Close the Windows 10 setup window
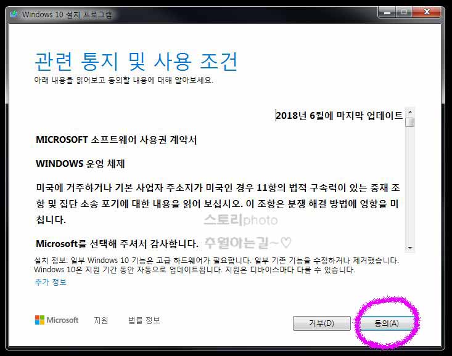Viewport: 452px width, 356px height. coord(427,12)
